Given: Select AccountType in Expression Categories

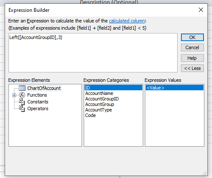Looking at the screenshot, I should [x=99, y=110].
